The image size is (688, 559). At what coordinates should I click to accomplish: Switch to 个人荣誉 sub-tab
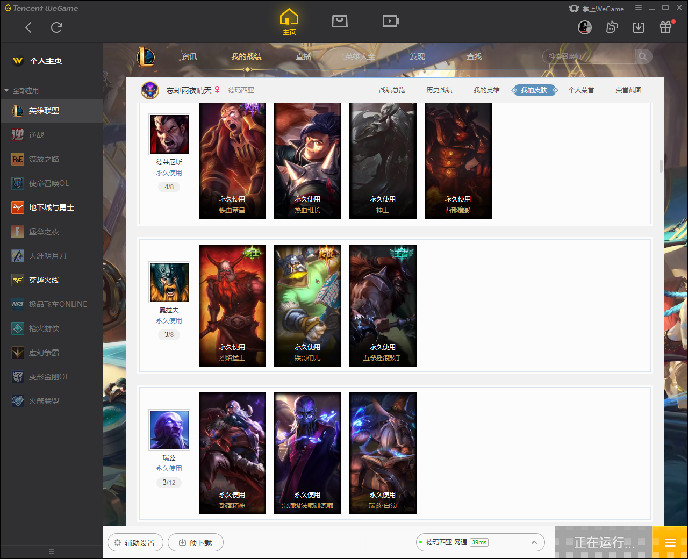[581, 90]
